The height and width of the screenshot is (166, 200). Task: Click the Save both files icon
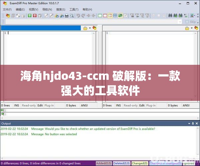[40, 16]
